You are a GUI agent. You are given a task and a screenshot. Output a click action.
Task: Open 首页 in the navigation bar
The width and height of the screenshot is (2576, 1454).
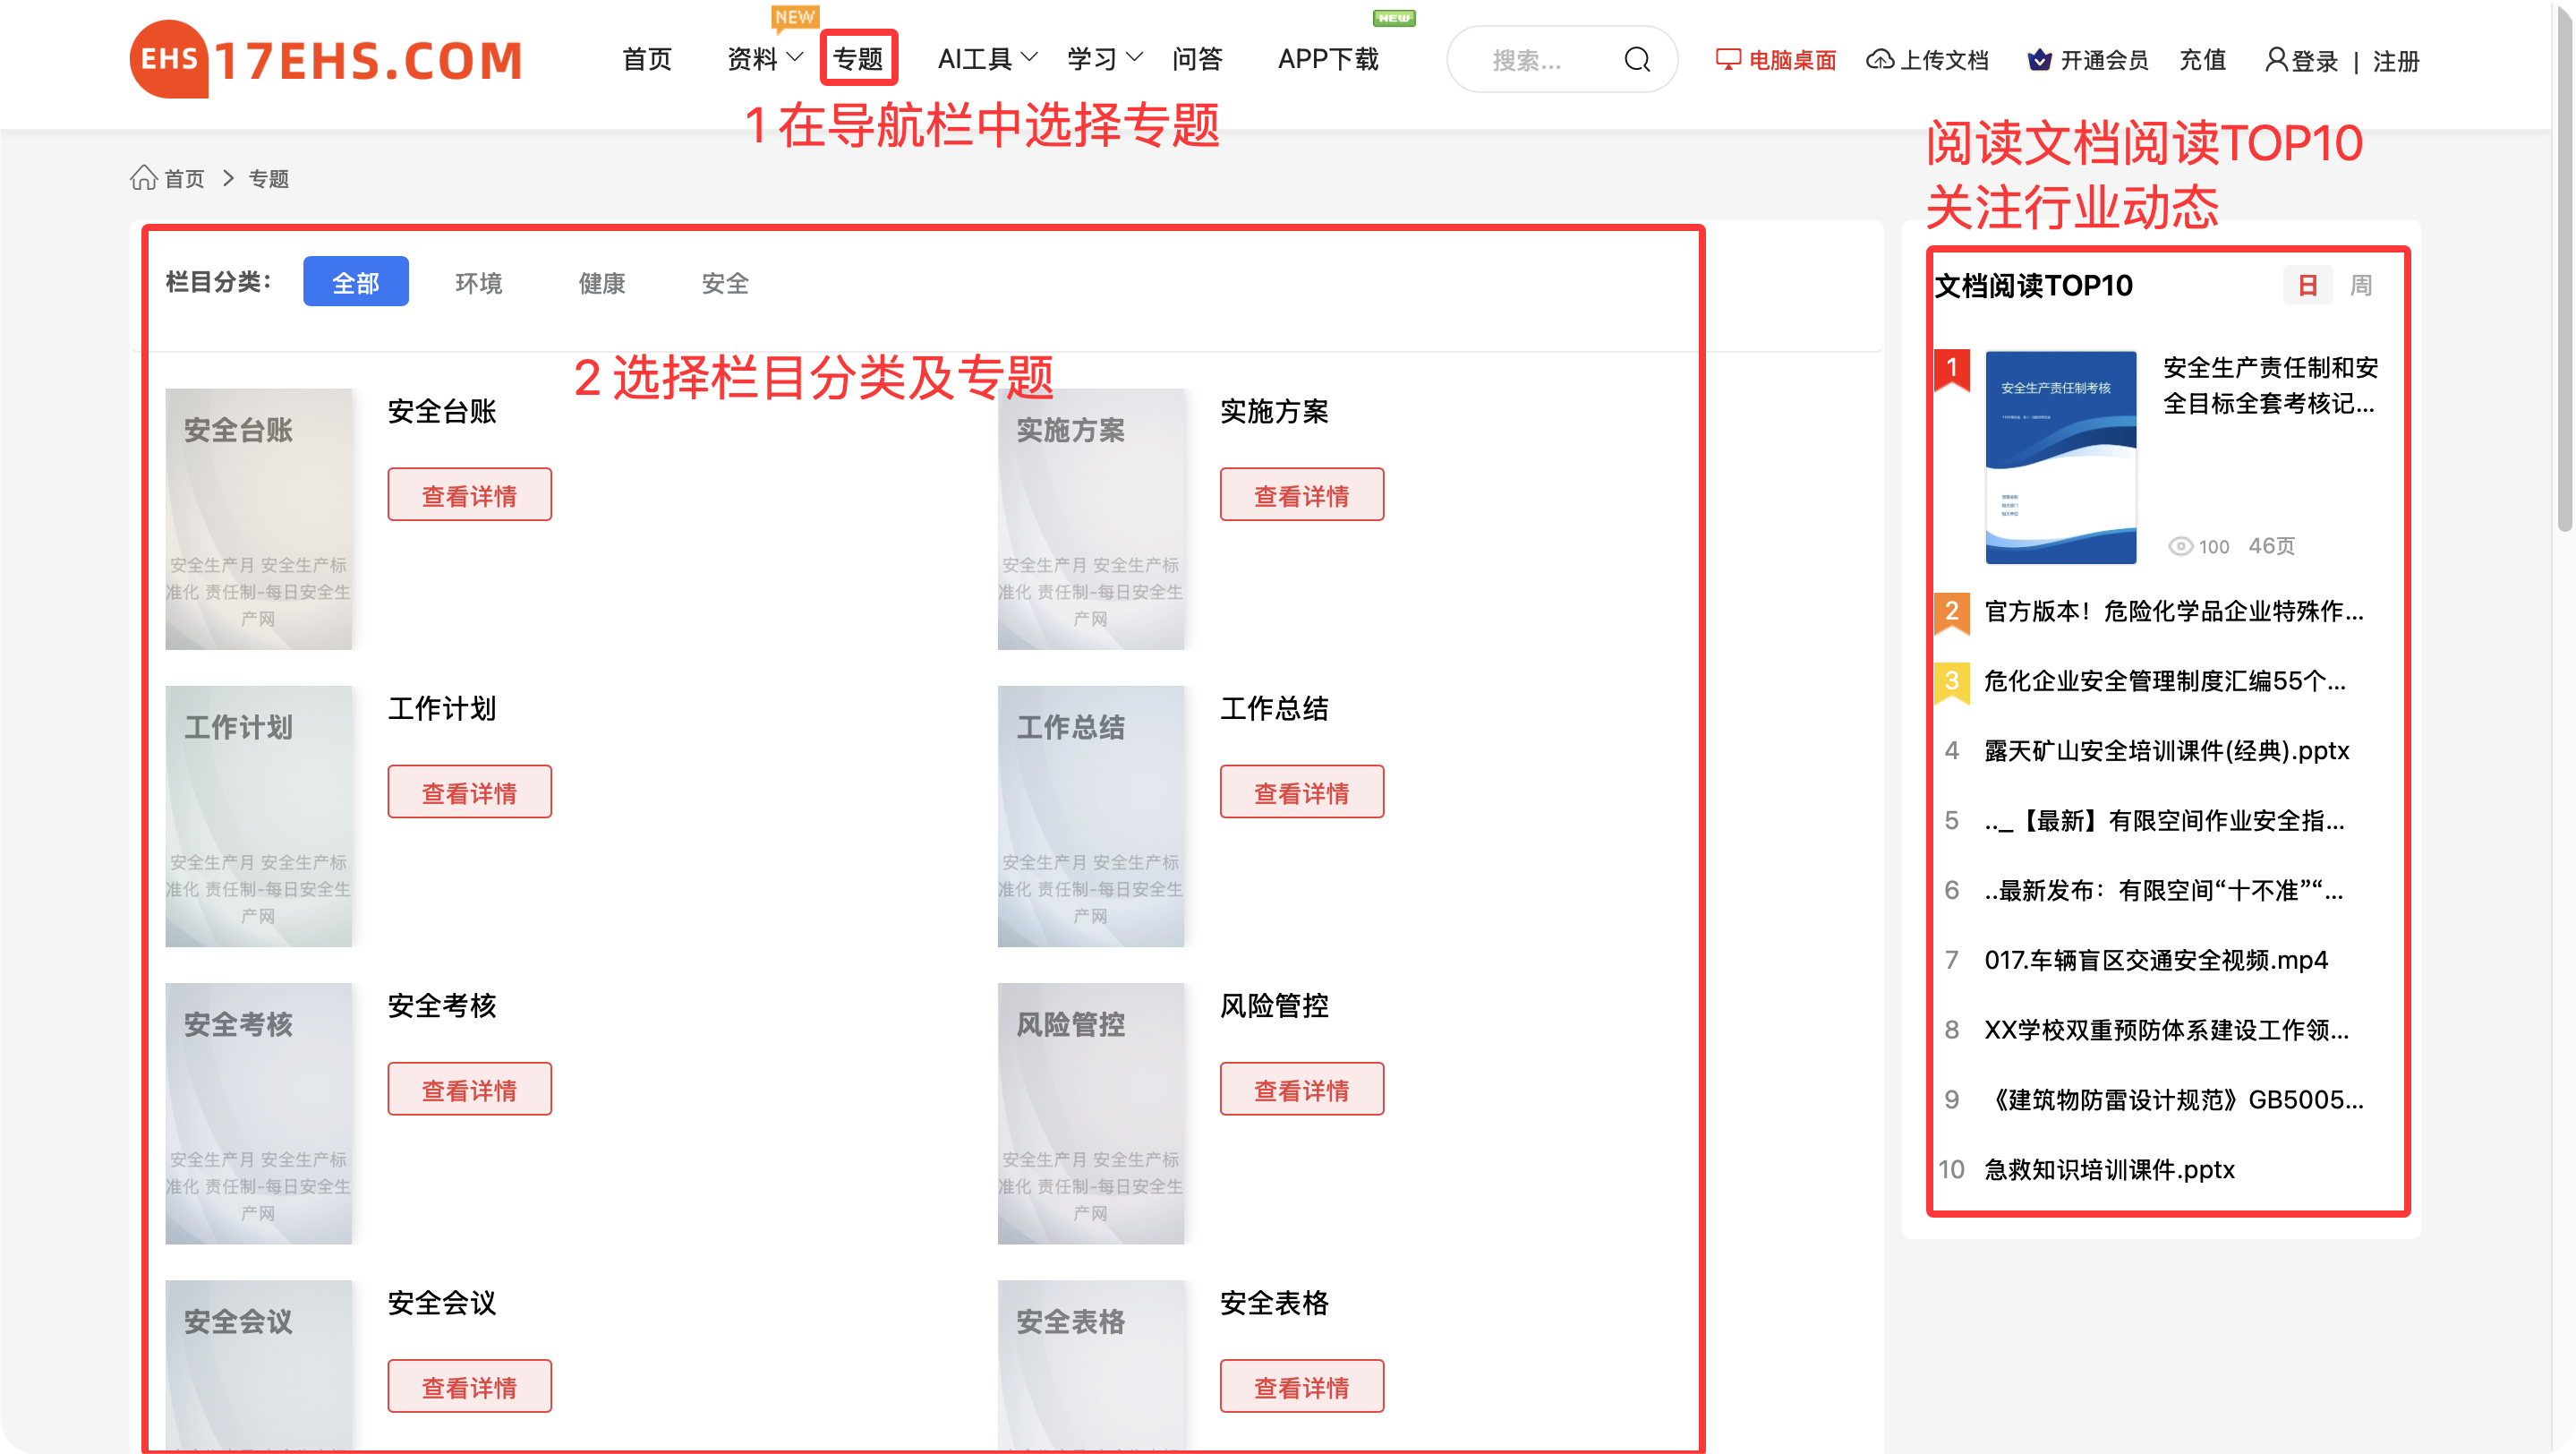[x=647, y=59]
